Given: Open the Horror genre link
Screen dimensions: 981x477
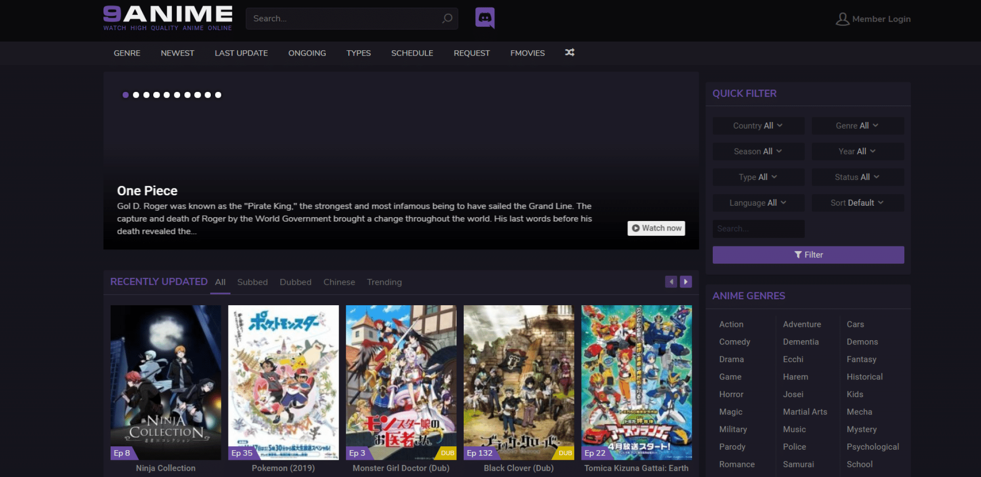Looking at the screenshot, I should pyautogui.click(x=731, y=394).
